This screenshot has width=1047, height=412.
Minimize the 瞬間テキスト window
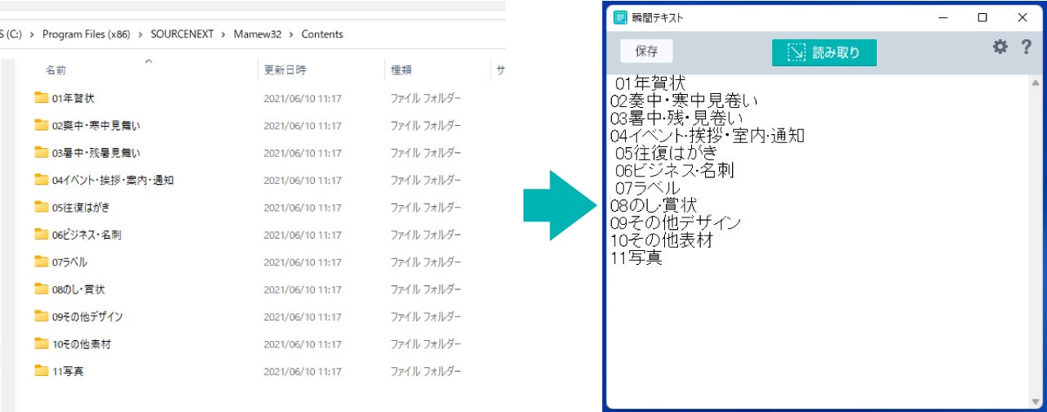click(942, 17)
